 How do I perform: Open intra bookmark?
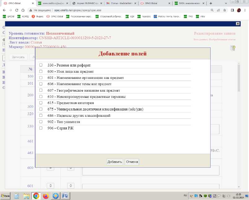[200, 16]
